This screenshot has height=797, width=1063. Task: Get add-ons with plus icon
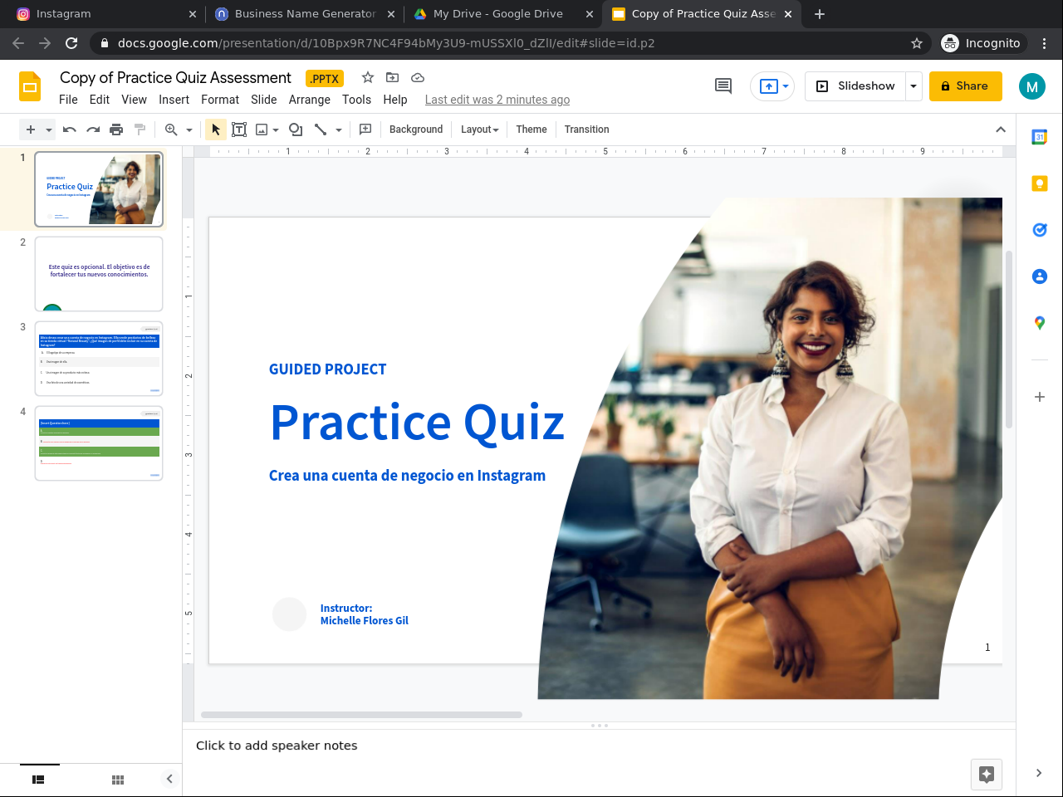click(x=1040, y=397)
